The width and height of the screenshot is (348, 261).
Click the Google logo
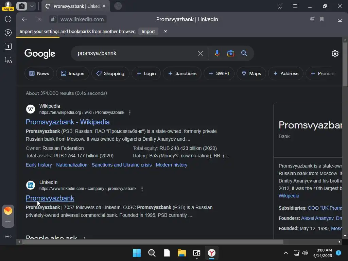point(40,54)
